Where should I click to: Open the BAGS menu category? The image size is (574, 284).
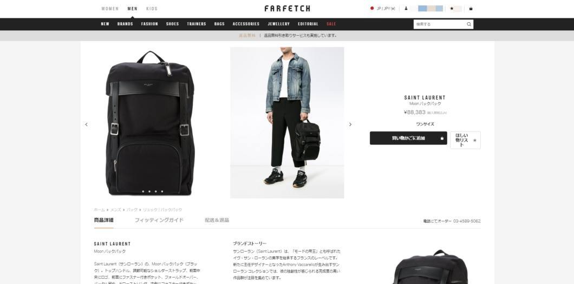[x=219, y=24]
